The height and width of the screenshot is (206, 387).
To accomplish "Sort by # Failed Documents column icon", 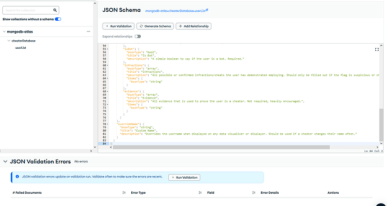I will (124, 193).
